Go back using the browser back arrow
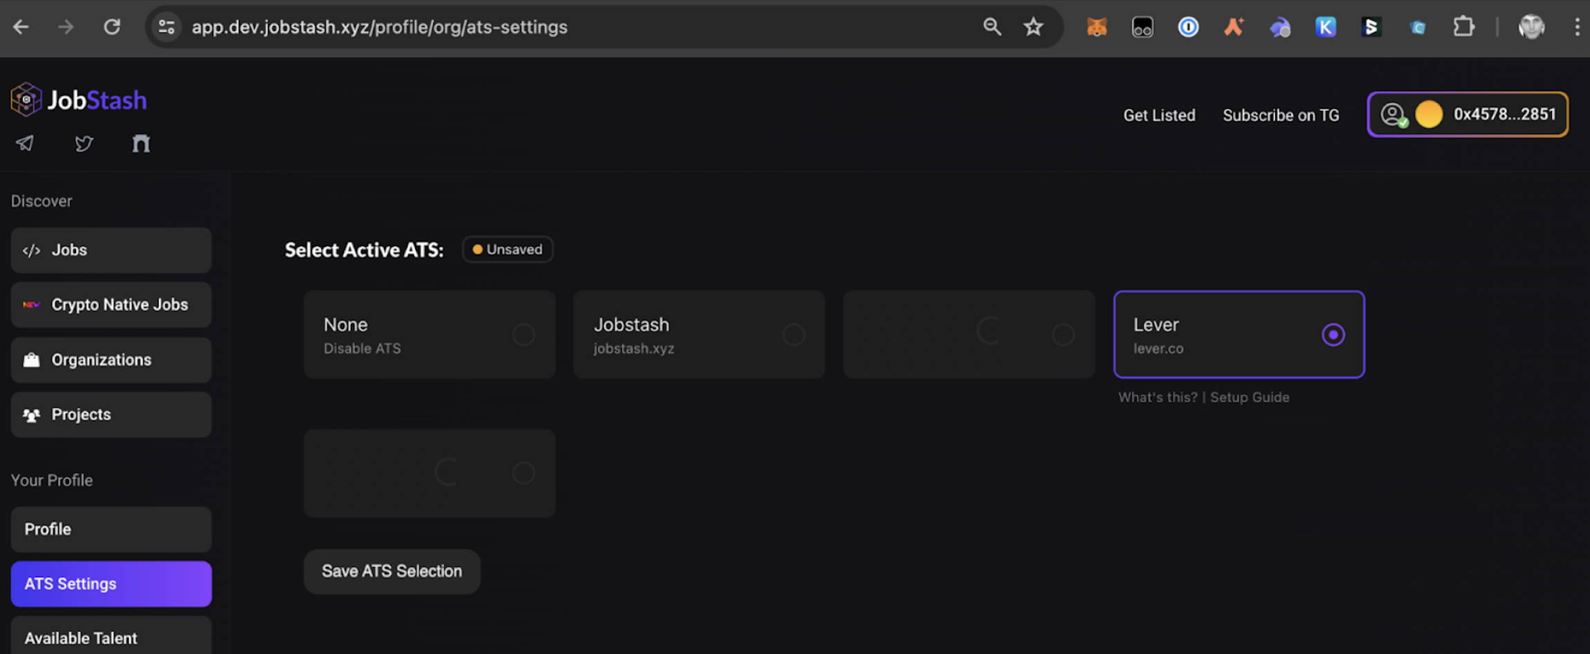 (x=21, y=27)
